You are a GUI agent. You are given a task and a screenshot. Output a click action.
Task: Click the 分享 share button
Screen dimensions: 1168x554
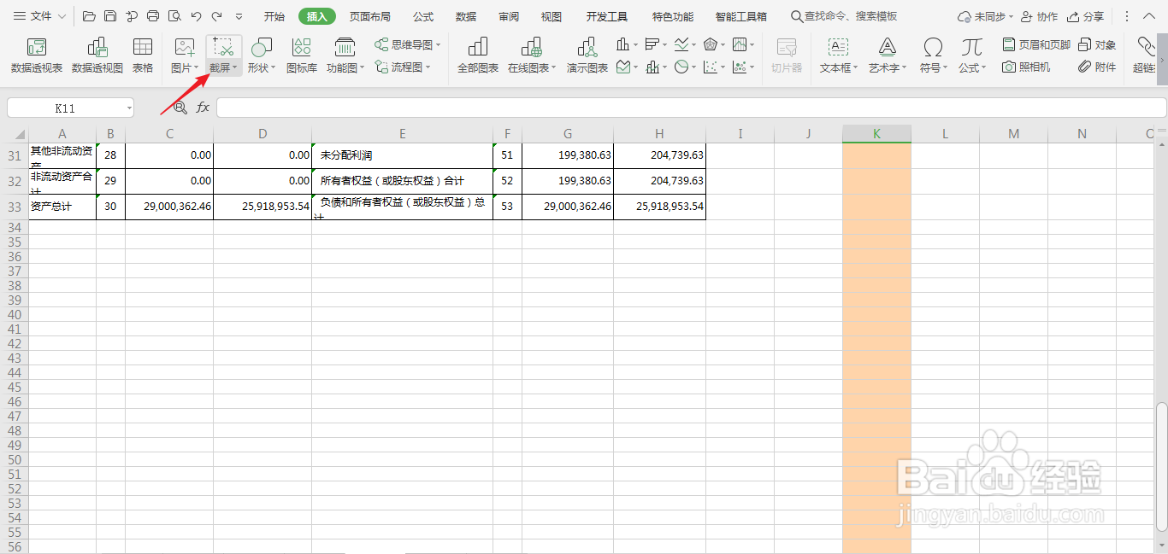pos(1085,16)
